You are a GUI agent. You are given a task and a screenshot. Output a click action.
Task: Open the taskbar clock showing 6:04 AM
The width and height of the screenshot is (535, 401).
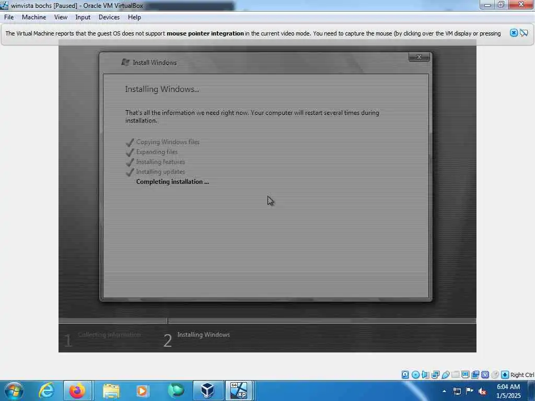point(508,391)
